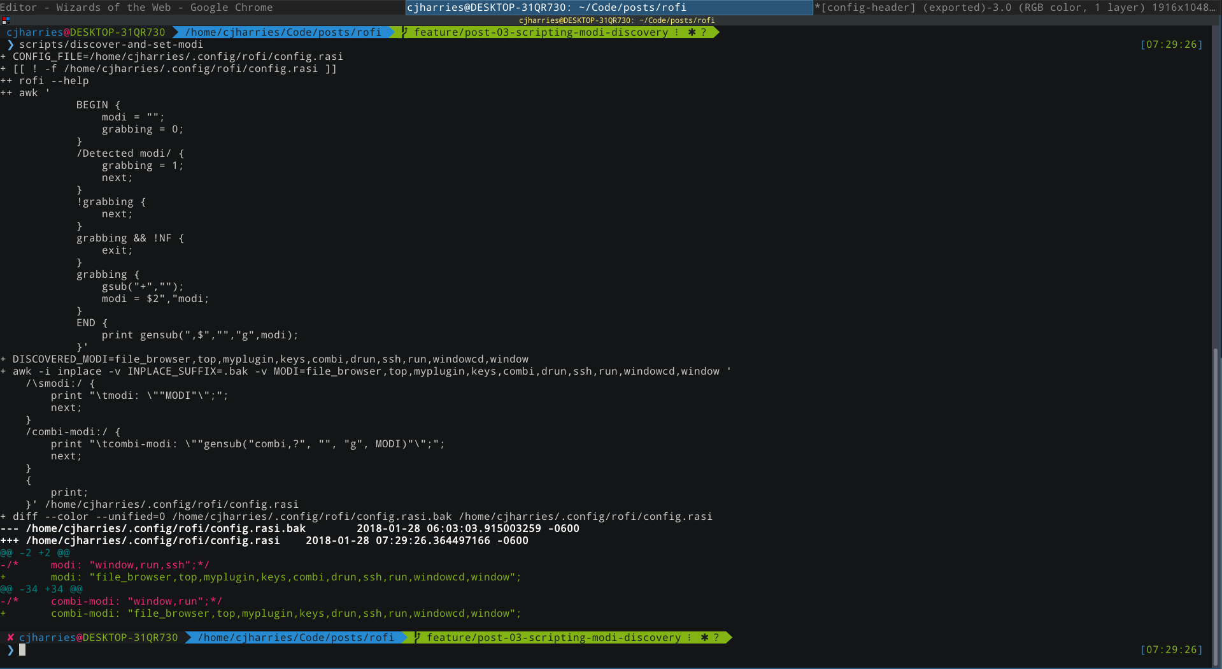The width and height of the screenshot is (1222, 669).
Task: Switch to the config-header GIMP window tab
Action: tap(1018, 7)
